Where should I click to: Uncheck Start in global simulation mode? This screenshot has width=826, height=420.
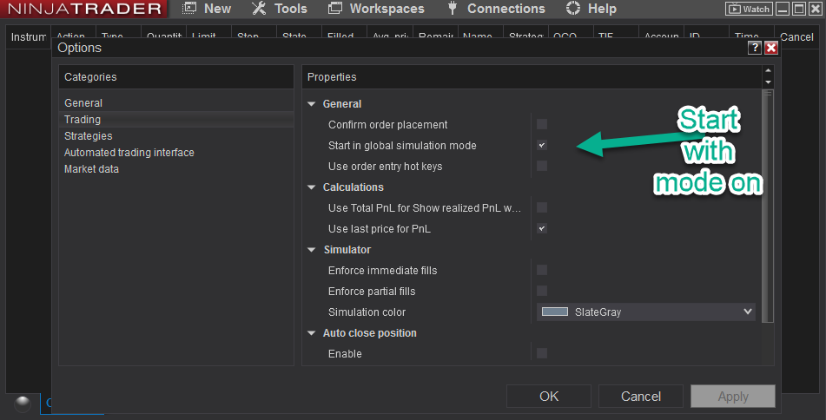[542, 146]
